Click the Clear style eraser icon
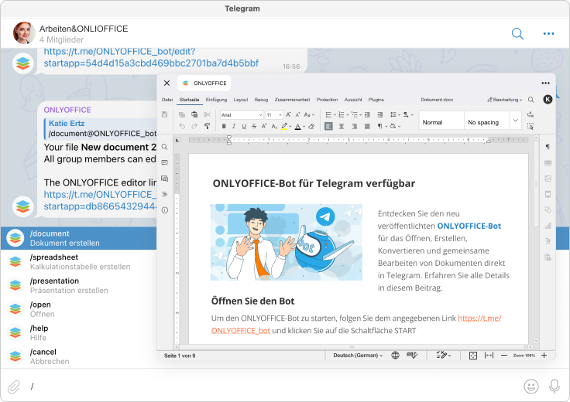570x402 pixels. (x=311, y=126)
